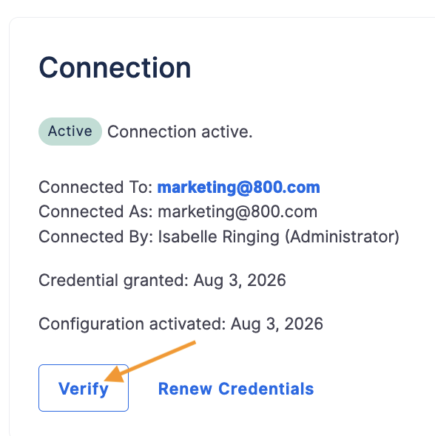Click the 'Credential granted:' label
The height and width of the screenshot is (436, 435).
(113, 280)
